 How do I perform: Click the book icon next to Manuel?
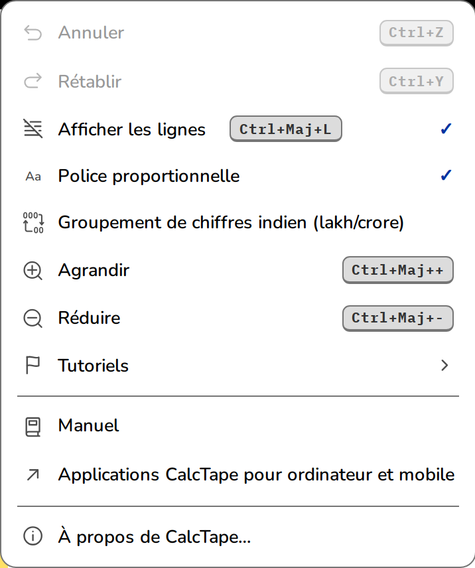point(33,427)
